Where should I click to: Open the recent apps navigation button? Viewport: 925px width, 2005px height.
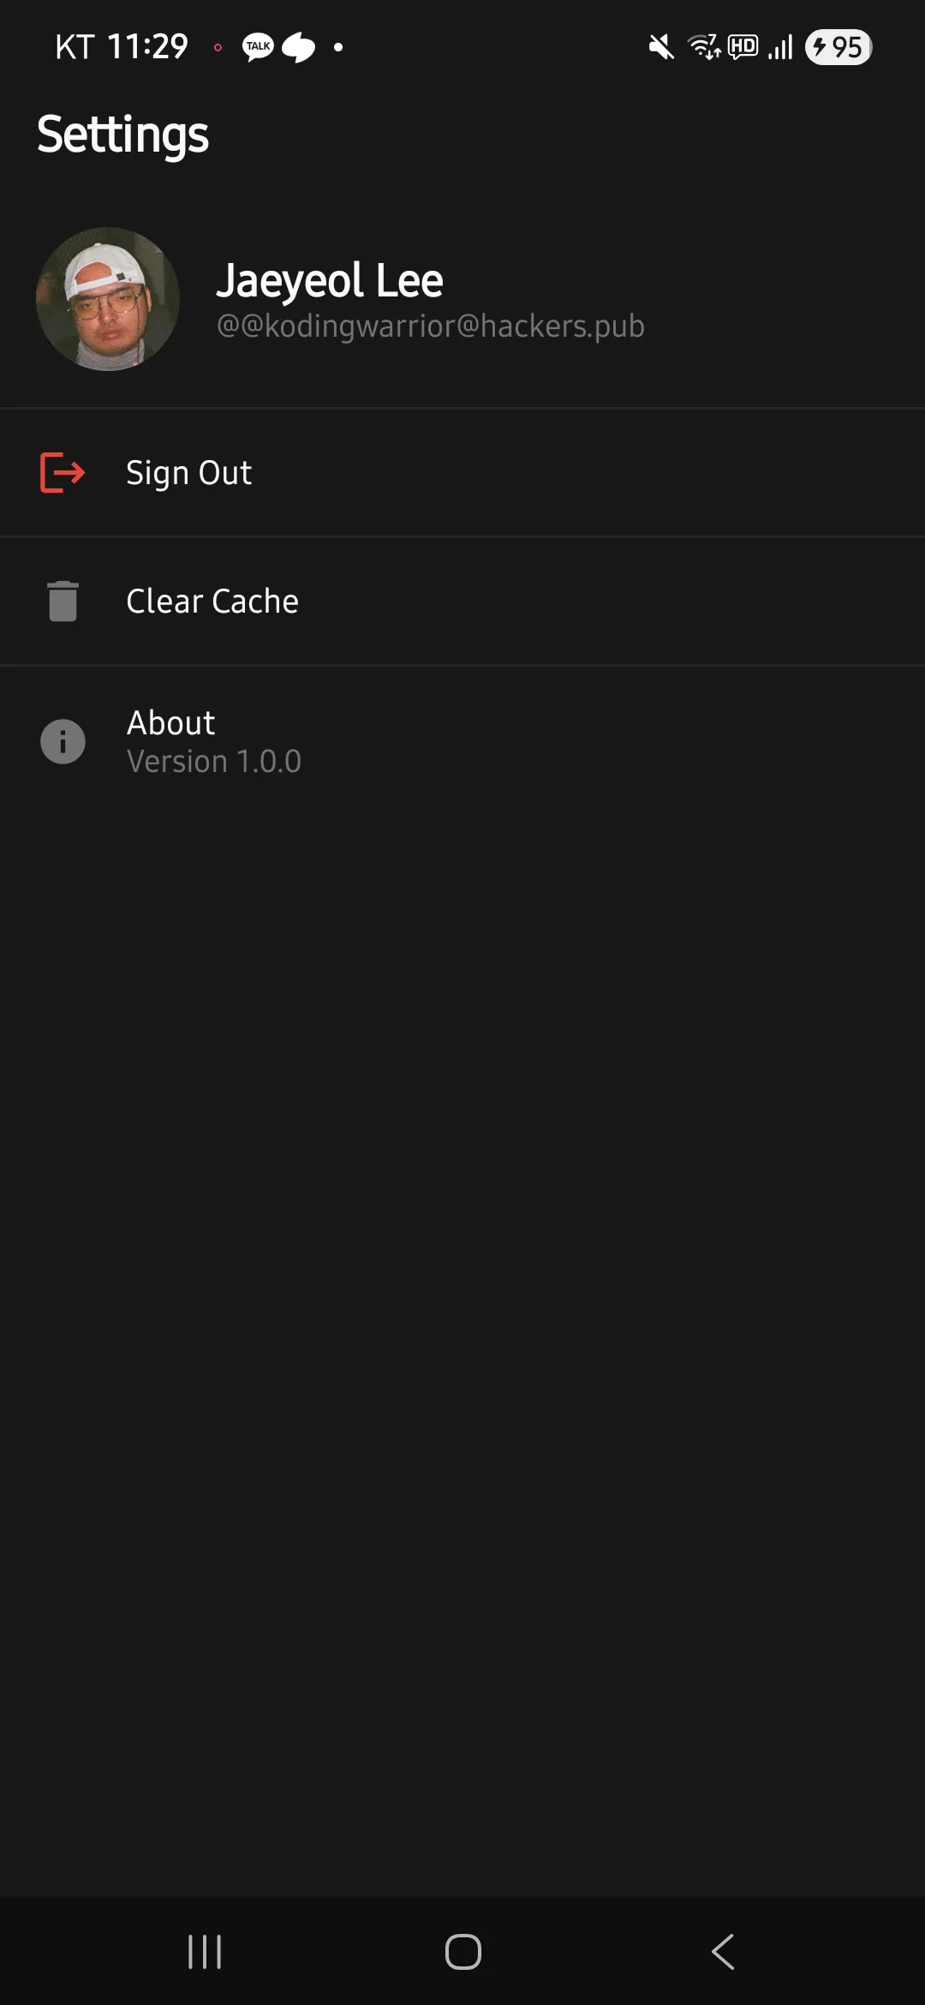pos(205,1952)
